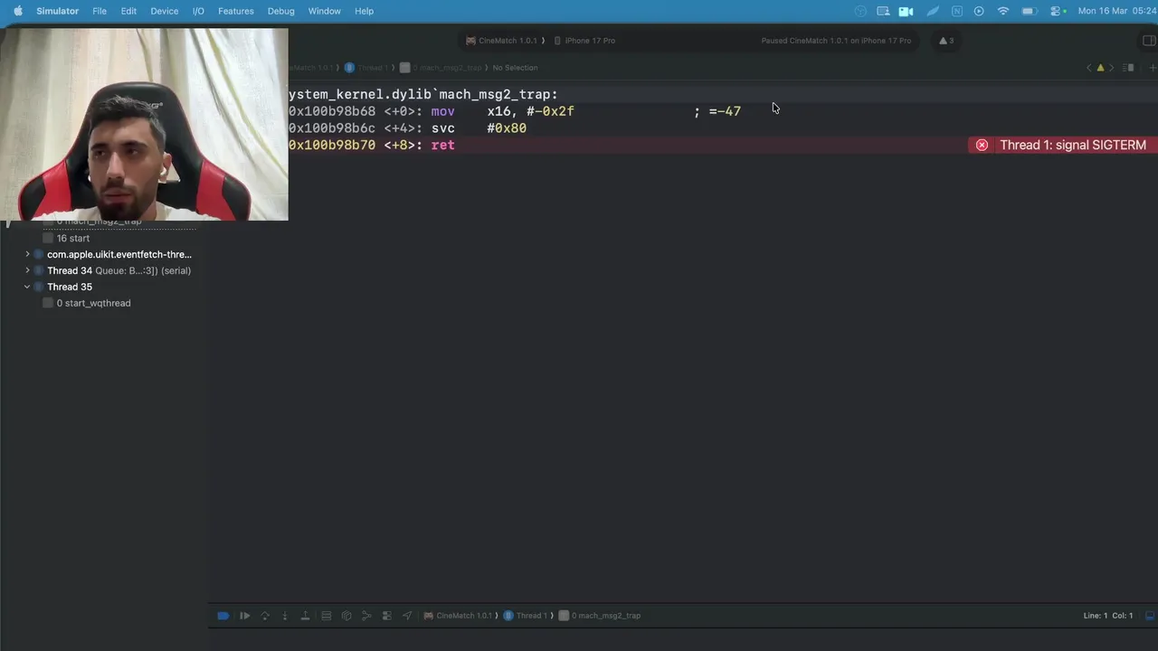Open the Features menu
The height and width of the screenshot is (651, 1158).
pyautogui.click(x=235, y=11)
